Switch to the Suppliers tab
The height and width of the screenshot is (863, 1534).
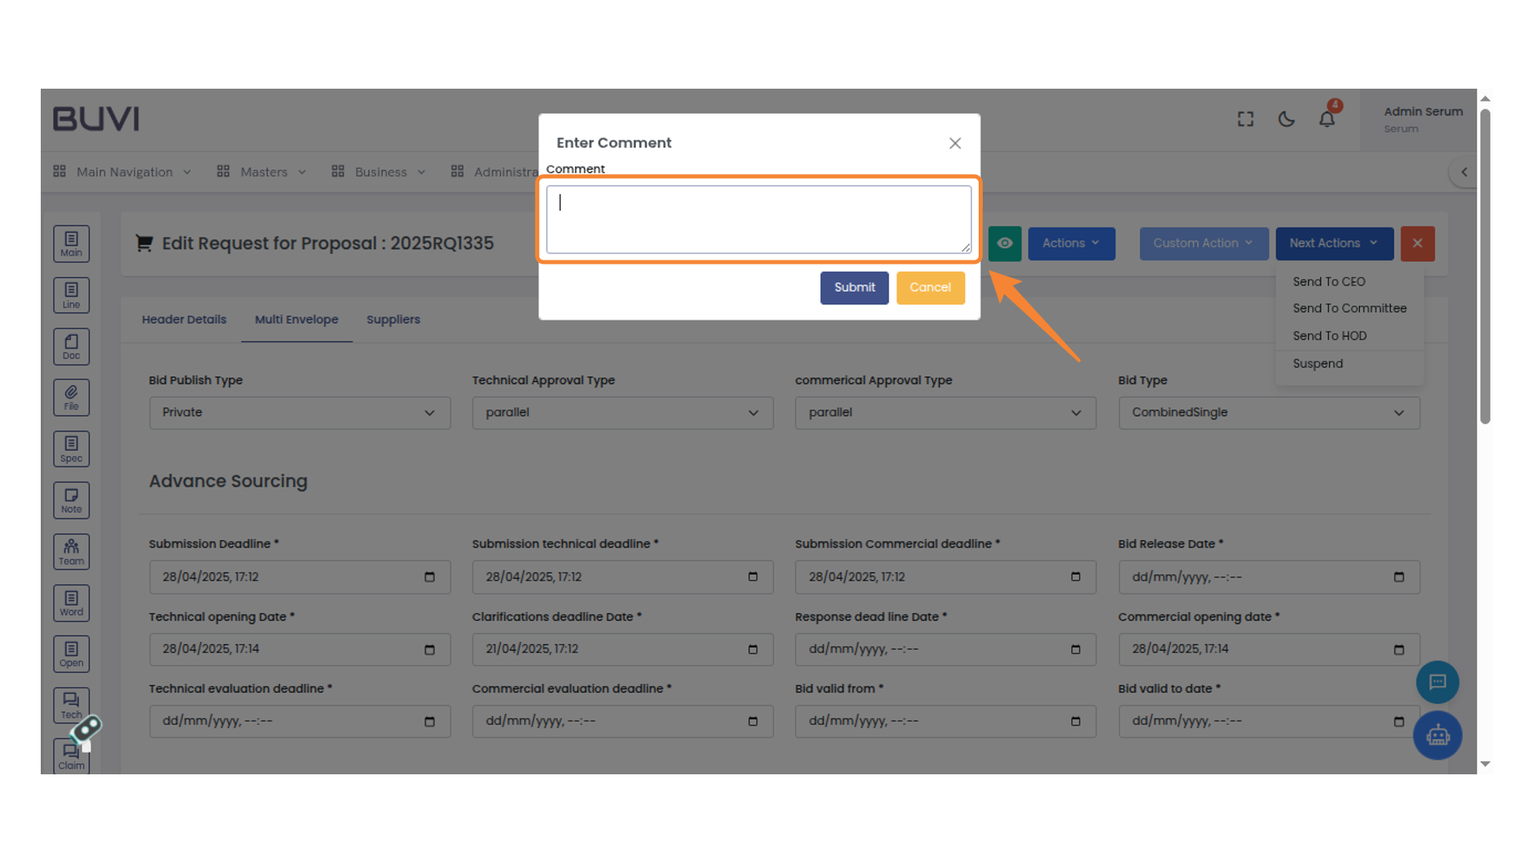tap(393, 319)
